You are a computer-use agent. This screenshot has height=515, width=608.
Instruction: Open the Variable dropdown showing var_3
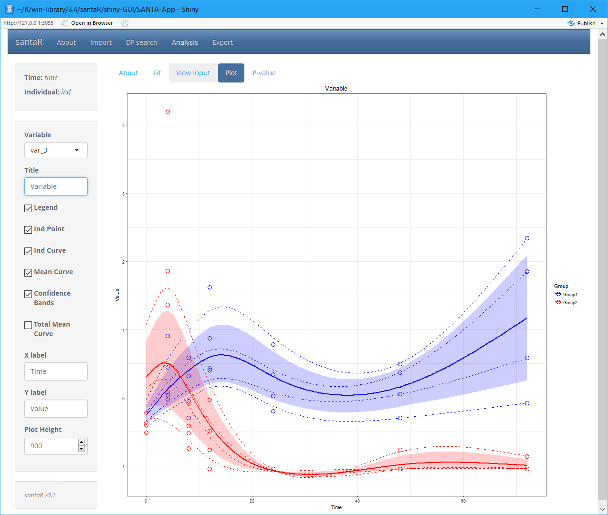tap(56, 150)
